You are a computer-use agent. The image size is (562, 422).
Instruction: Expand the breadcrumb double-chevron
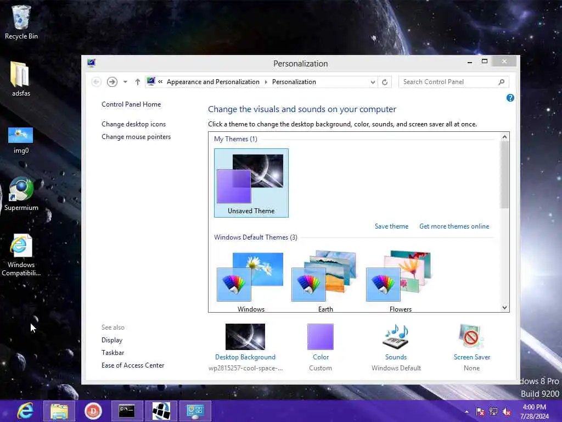160,82
